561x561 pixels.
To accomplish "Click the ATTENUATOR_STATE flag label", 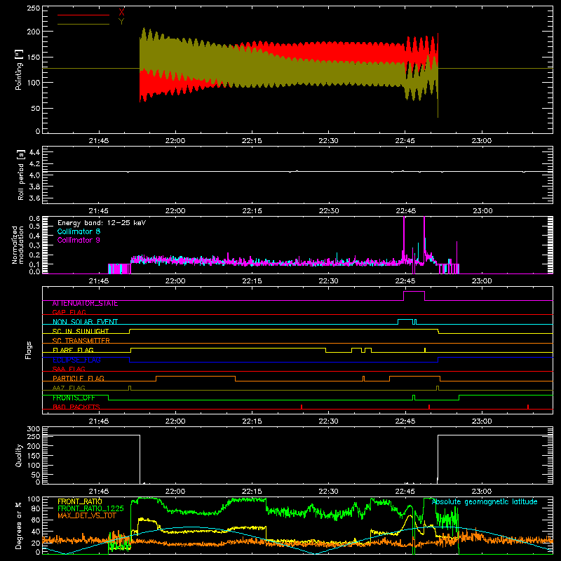I will [85, 303].
